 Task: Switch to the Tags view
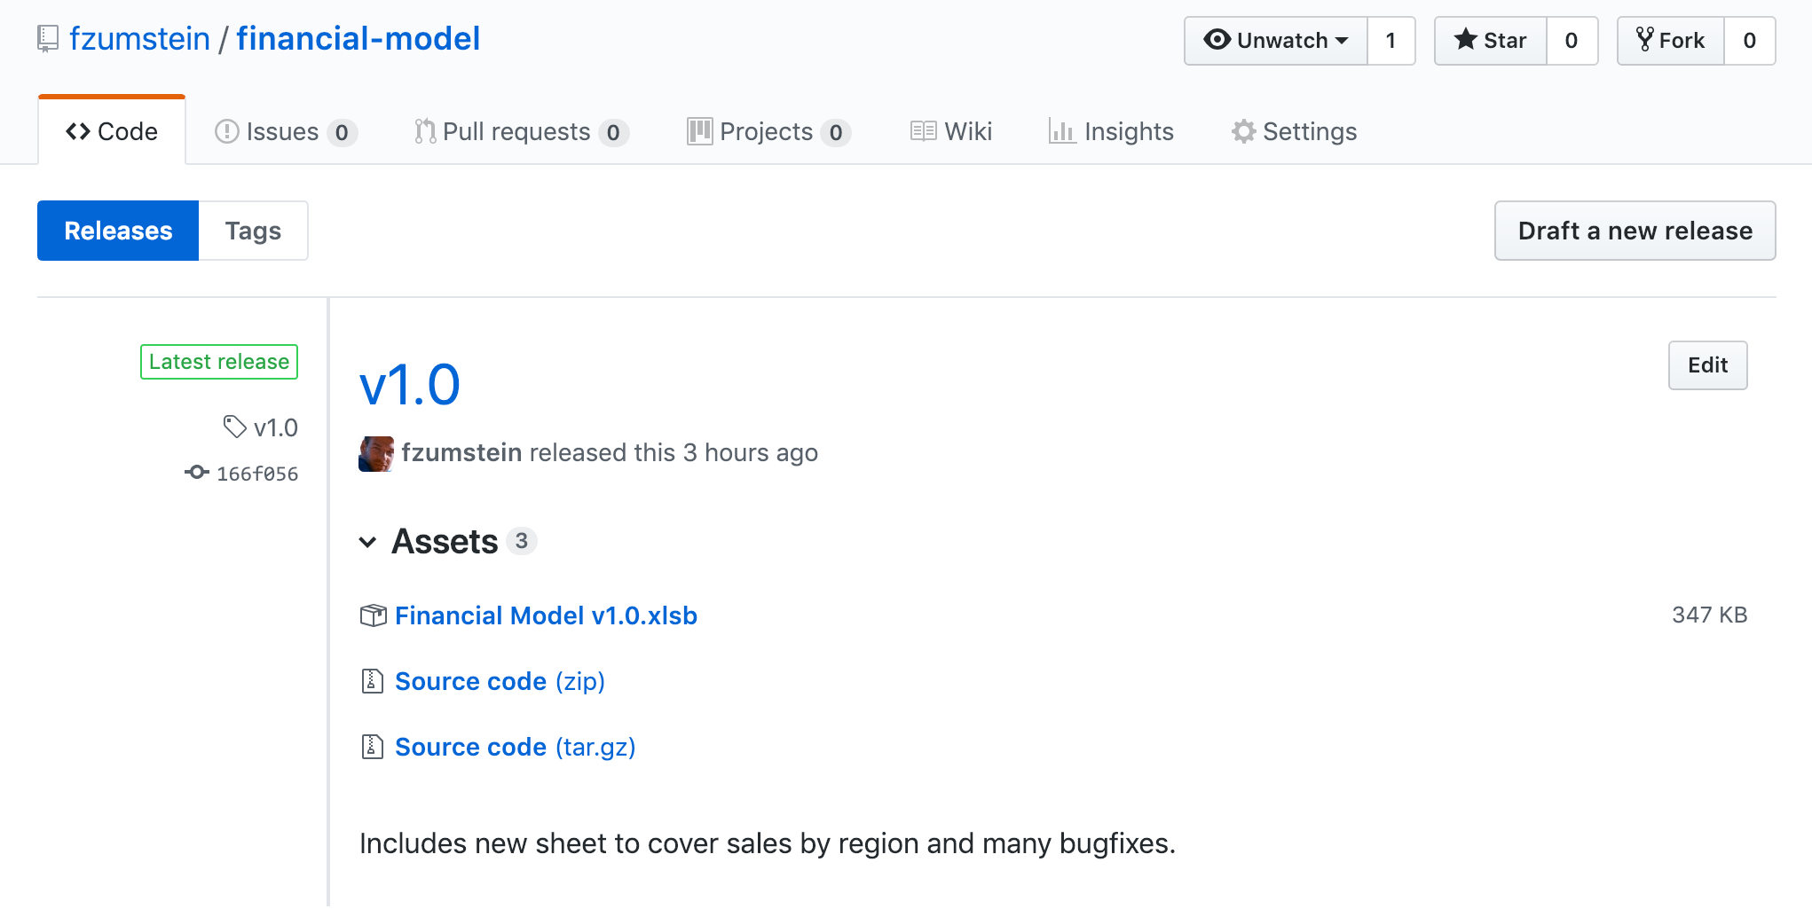tap(253, 231)
